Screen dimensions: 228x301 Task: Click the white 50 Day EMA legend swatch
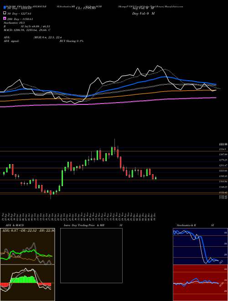[x=5, y=13]
